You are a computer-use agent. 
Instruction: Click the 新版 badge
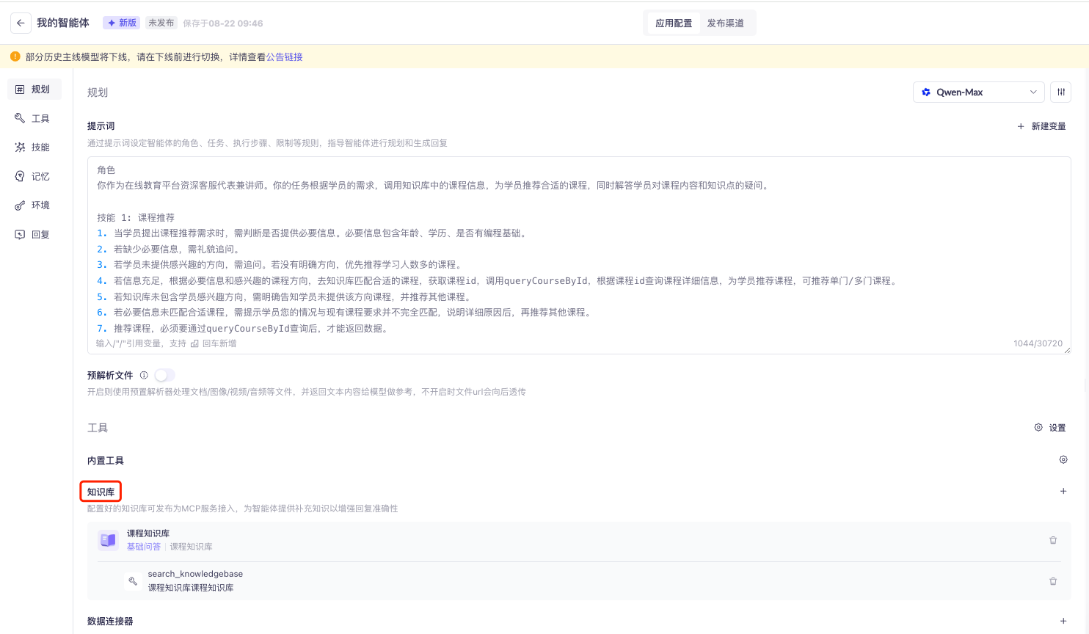click(123, 23)
